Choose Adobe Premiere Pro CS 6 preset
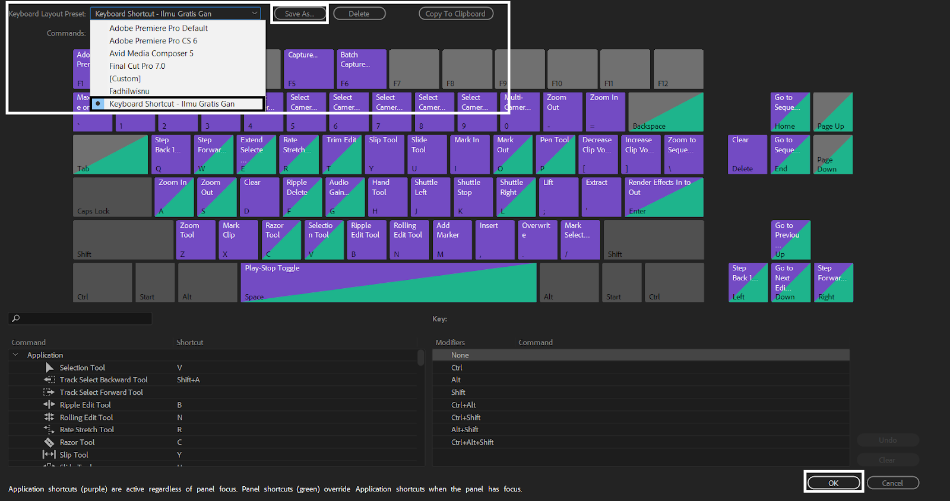This screenshot has width=950, height=501. pyautogui.click(x=153, y=41)
